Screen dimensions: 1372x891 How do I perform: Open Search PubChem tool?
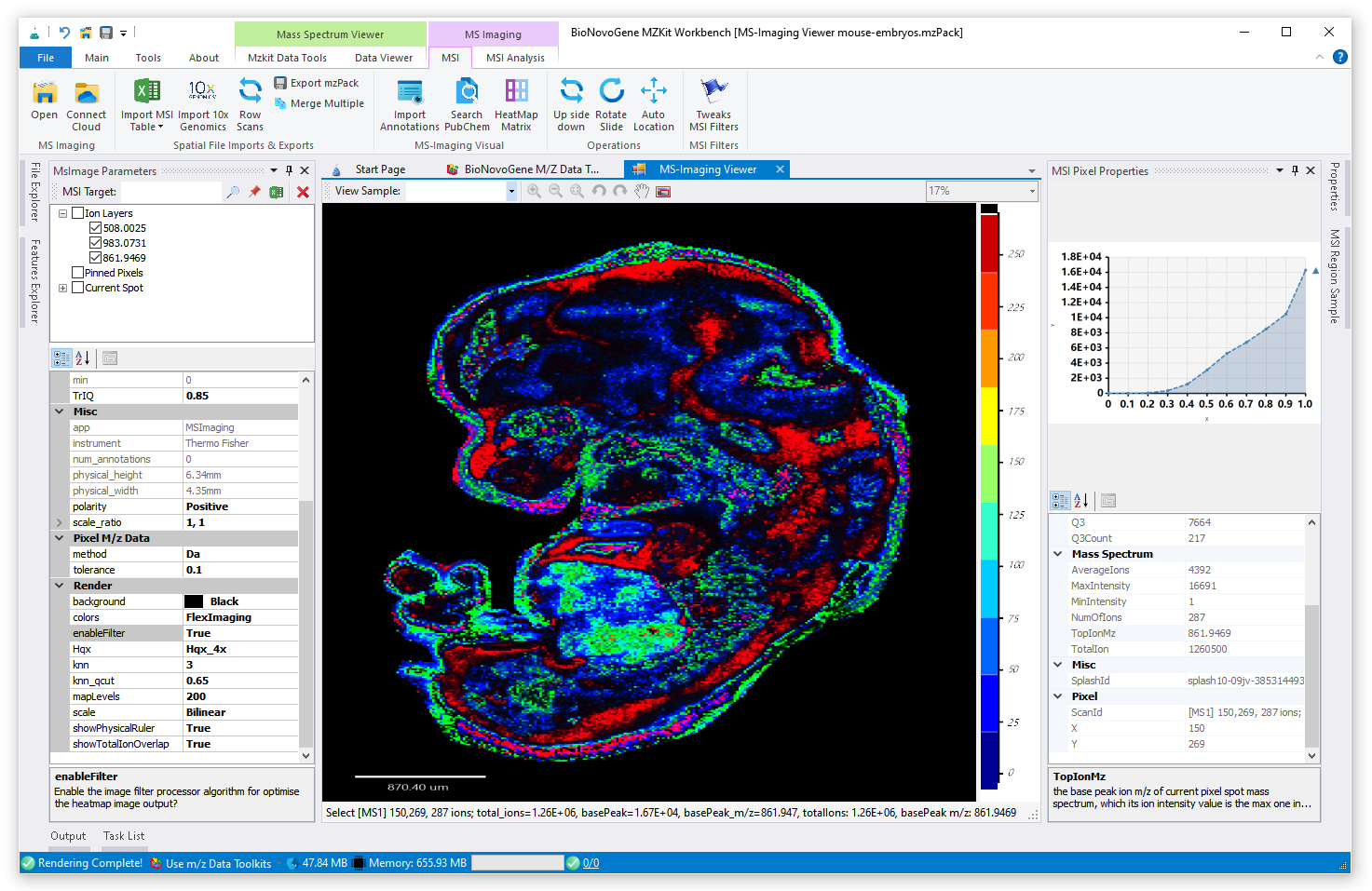click(x=467, y=91)
